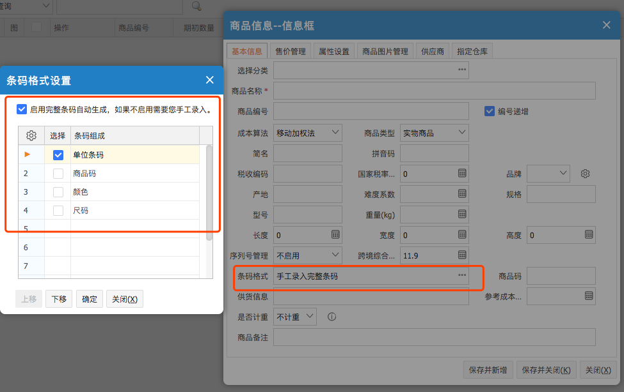The width and height of the screenshot is (624, 392).
Task: Click the 商品名称 input field
Action: [434, 91]
